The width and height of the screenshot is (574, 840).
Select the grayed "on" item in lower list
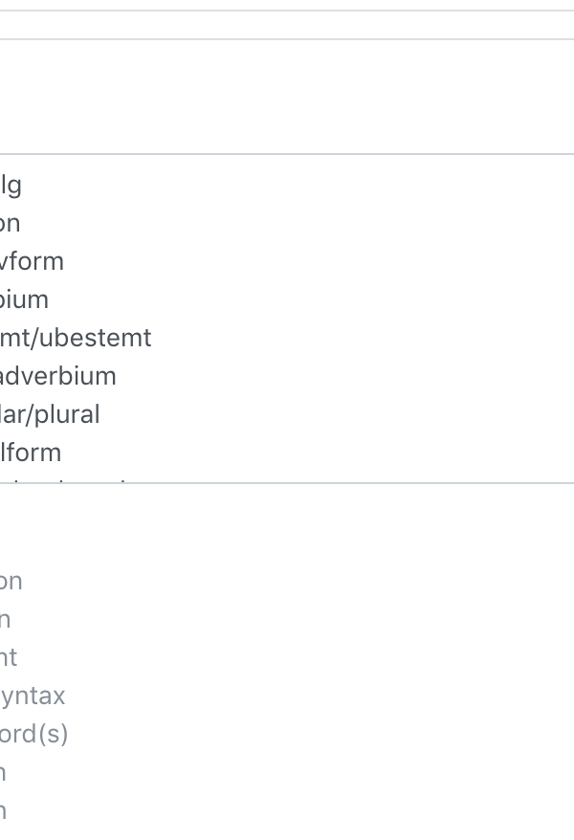click(x=11, y=582)
